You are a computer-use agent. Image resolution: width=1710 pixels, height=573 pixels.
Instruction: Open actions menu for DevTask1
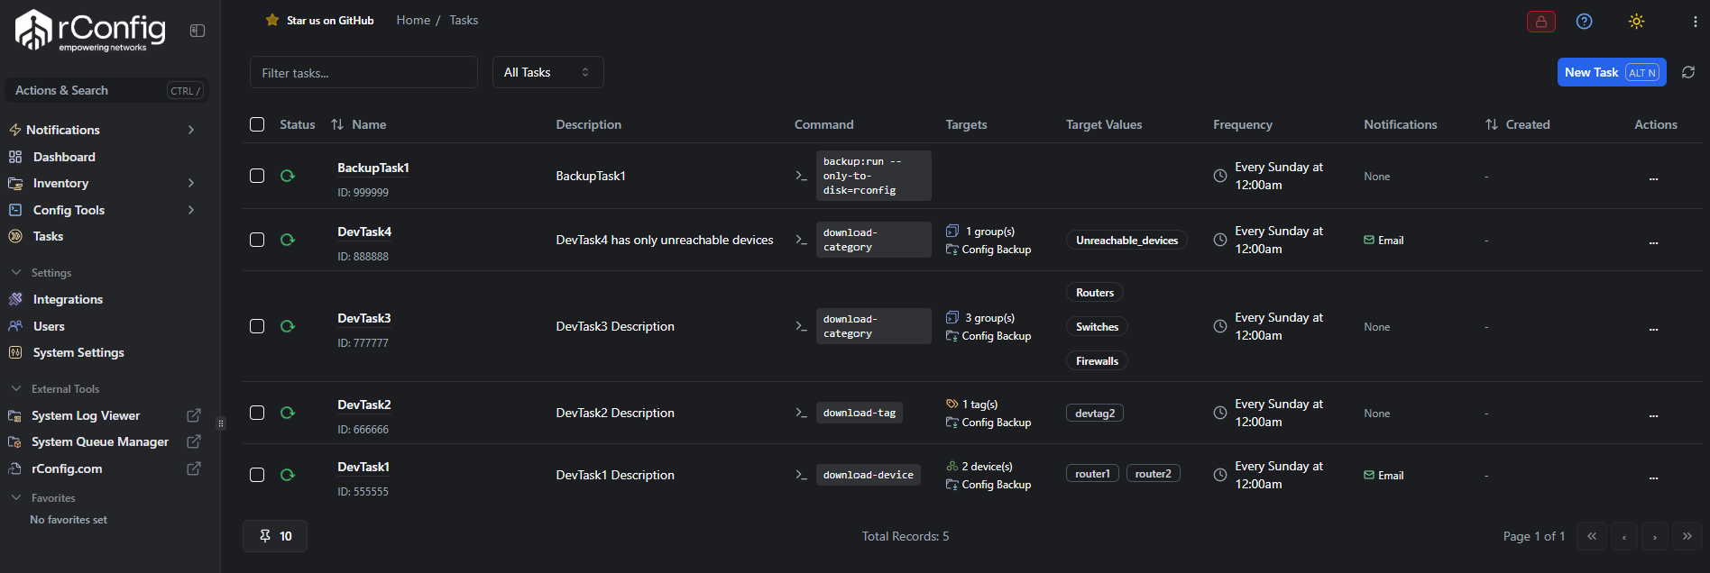pyautogui.click(x=1653, y=476)
